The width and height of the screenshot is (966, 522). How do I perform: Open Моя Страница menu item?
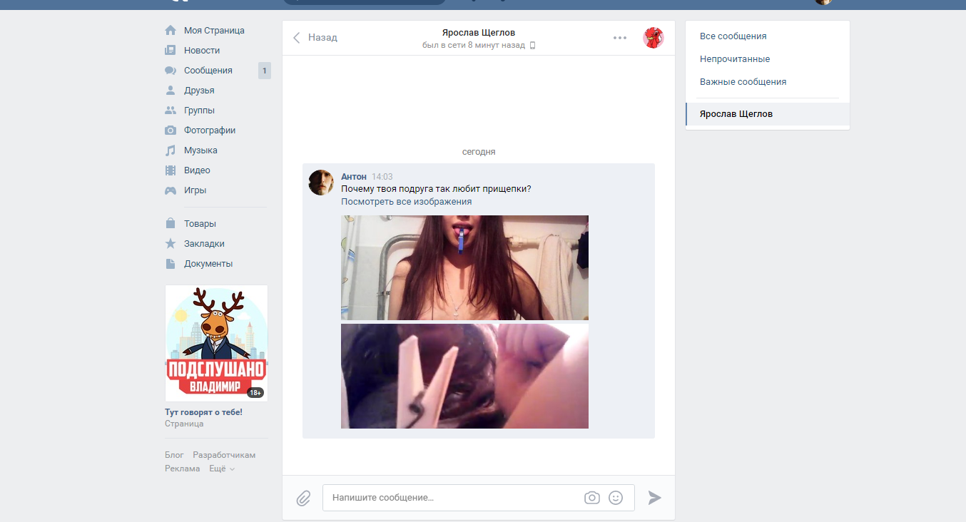tap(215, 31)
